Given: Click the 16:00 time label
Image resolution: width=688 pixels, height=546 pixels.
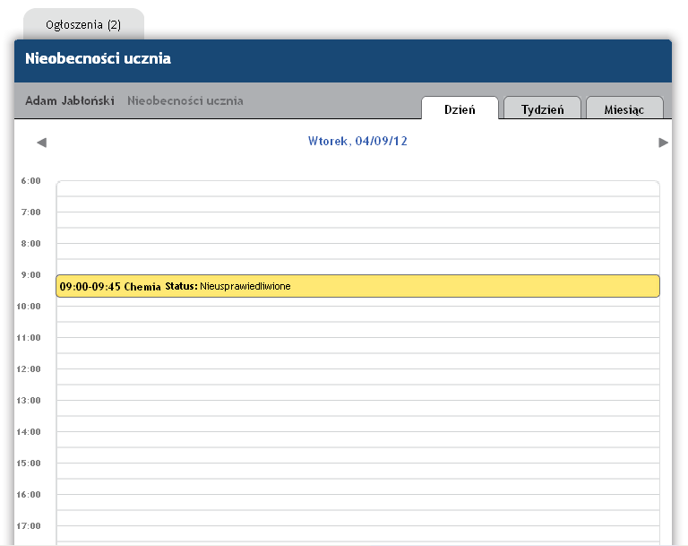Looking at the screenshot, I should pos(29,495).
